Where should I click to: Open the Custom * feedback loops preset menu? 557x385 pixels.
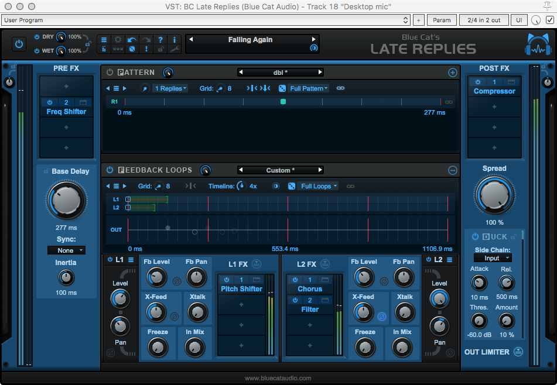[x=281, y=170]
